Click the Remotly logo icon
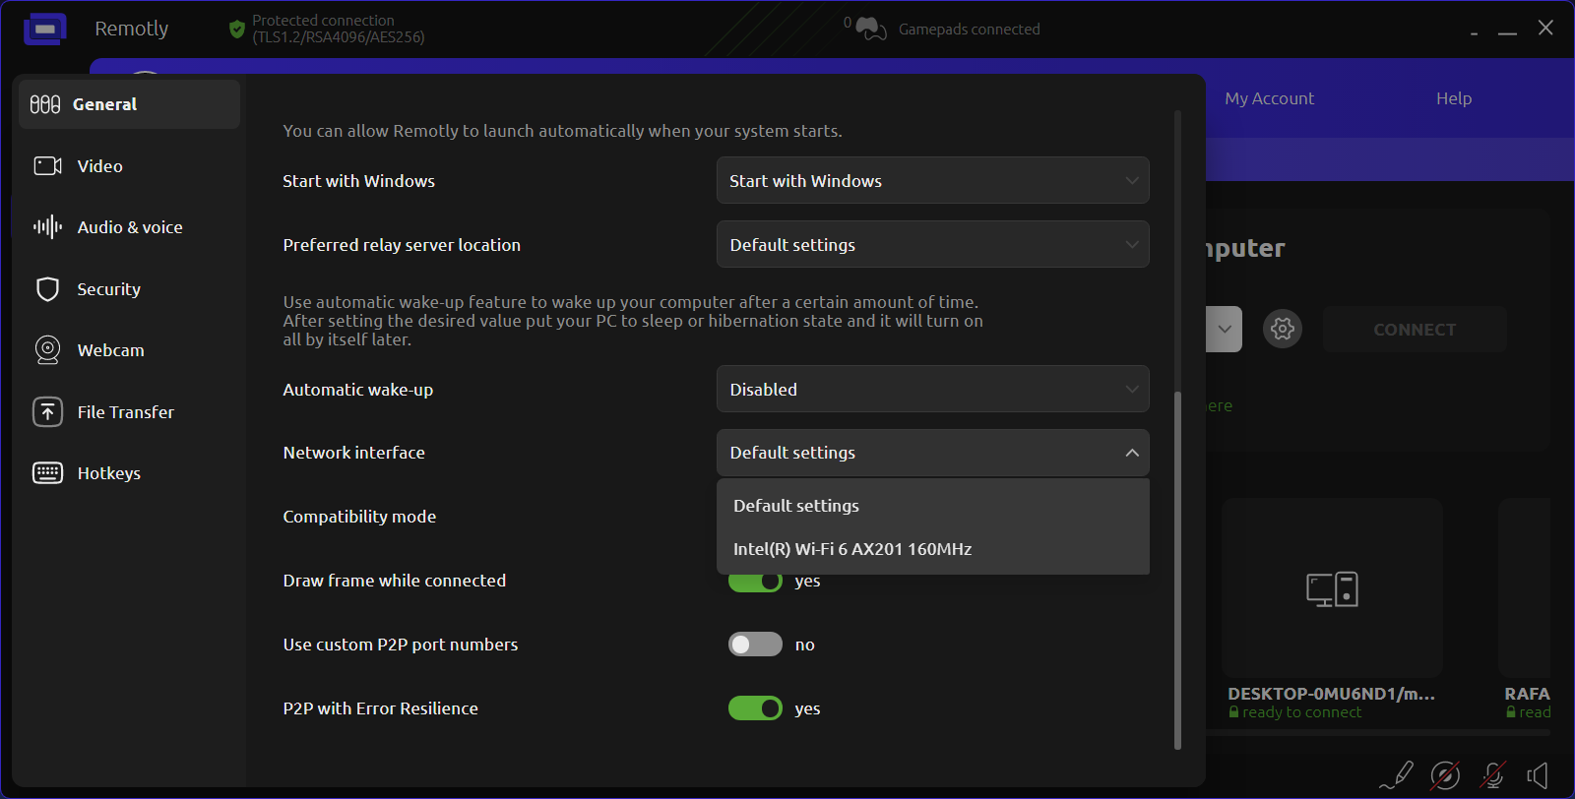 click(x=44, y=29)
